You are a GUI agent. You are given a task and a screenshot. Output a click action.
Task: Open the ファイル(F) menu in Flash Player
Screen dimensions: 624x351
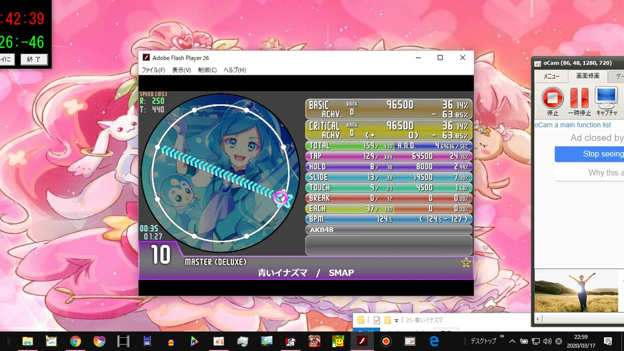[x=153, y=70]
